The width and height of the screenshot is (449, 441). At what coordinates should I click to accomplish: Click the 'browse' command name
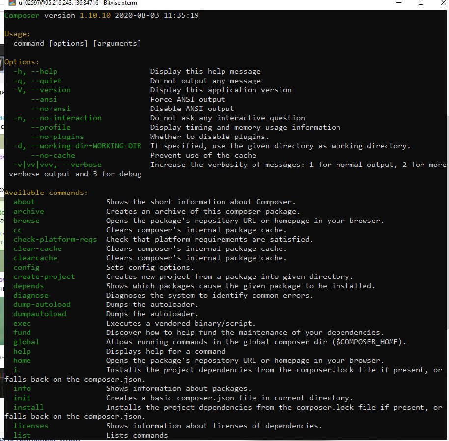click(x=27, y=221)
